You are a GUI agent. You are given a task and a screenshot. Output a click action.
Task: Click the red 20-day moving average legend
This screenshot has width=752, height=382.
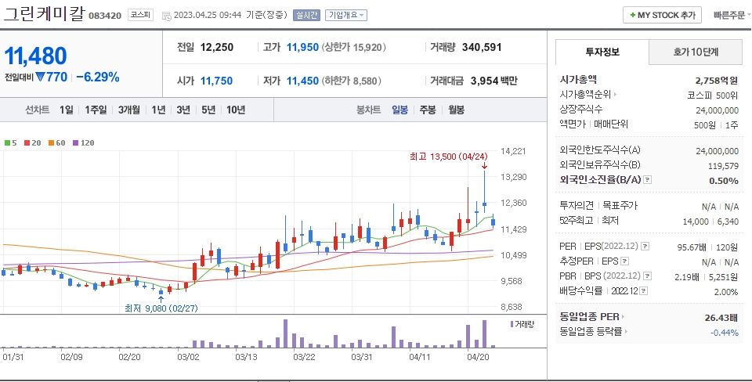(33, 142)
